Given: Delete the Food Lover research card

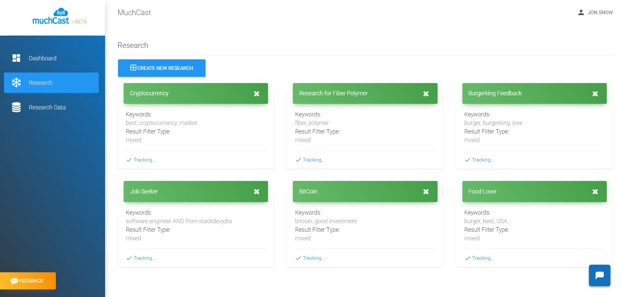Looking at the screenshot, I should pos(595,192).
